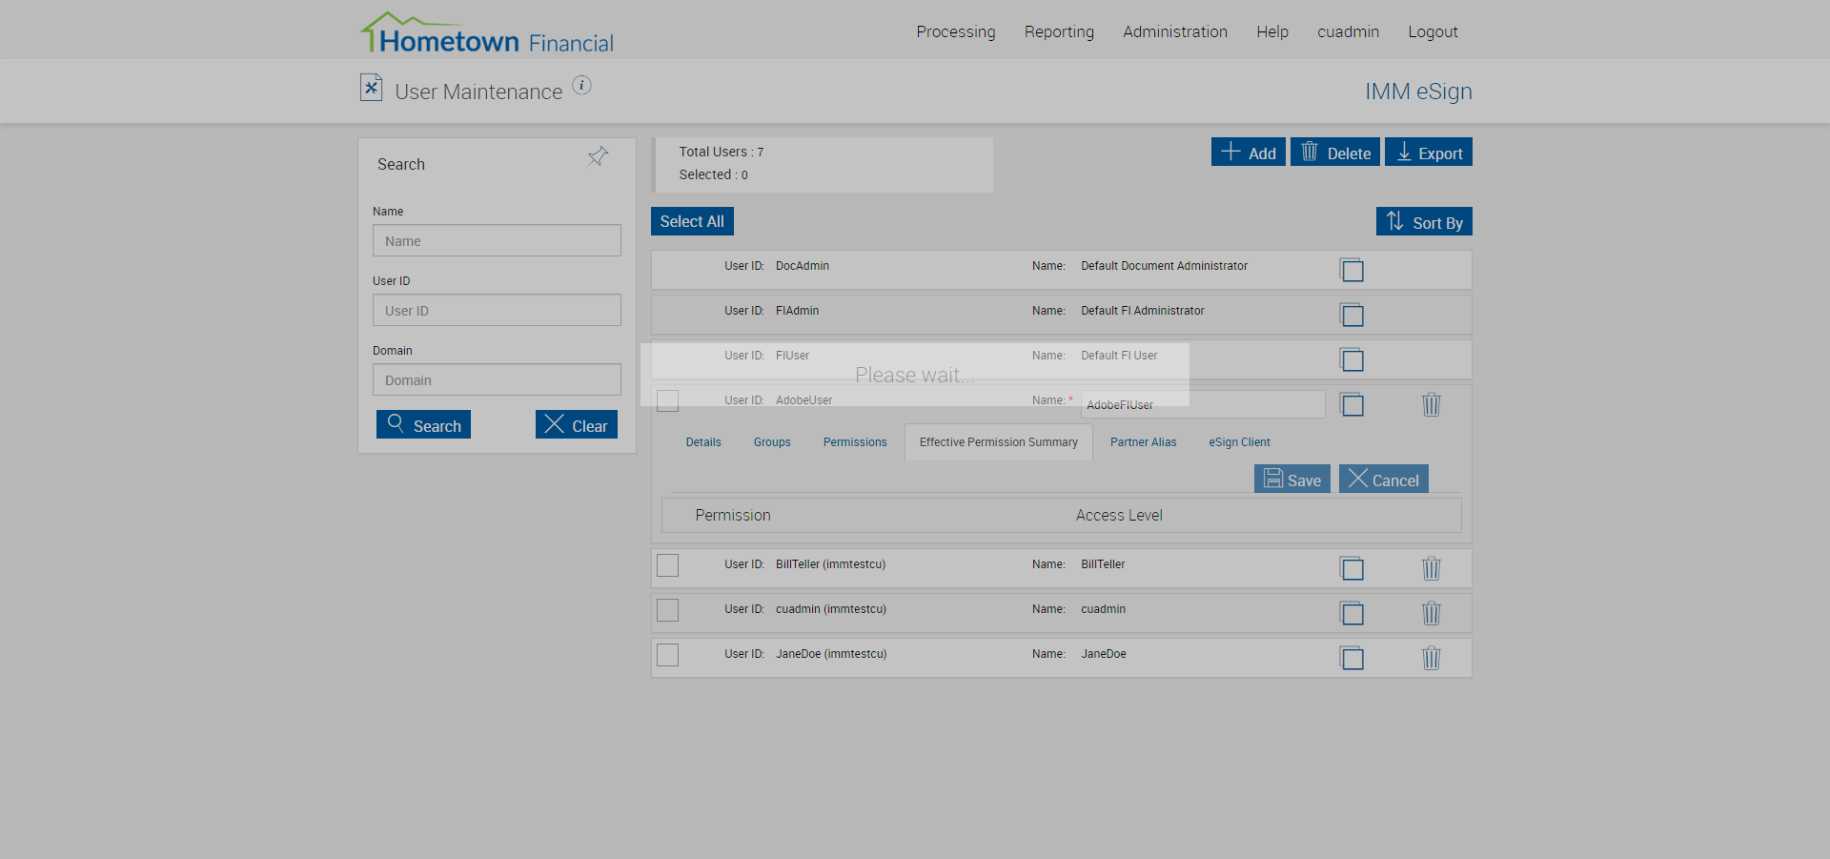Screen dimensions: 1830x859
Task: Focus the User ID search field
Action: 497,310
